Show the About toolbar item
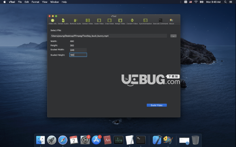This screenshot has width=236, height=147. [x=171, y=21]
